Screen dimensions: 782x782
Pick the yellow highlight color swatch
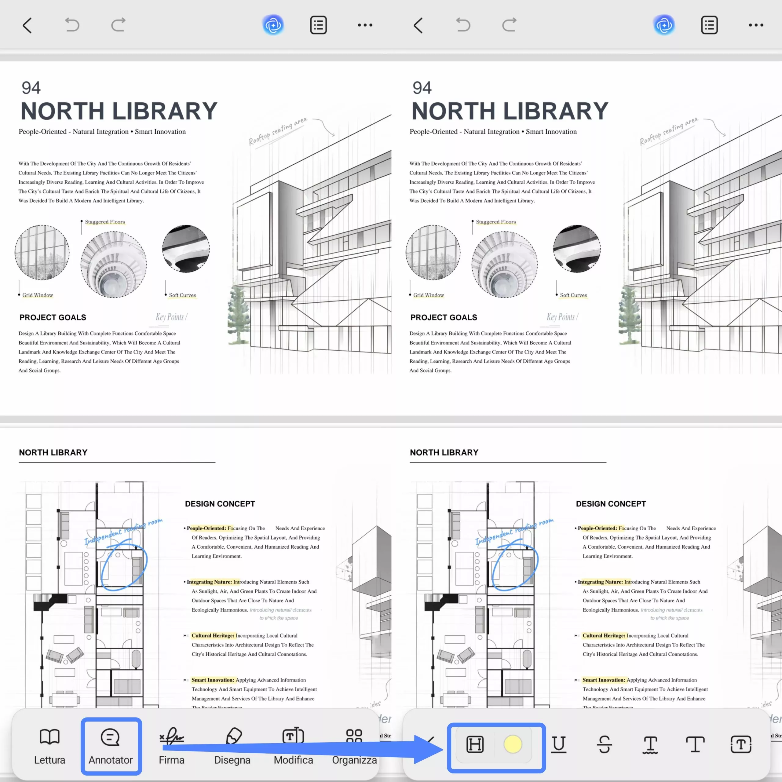(x=513, y=745)
